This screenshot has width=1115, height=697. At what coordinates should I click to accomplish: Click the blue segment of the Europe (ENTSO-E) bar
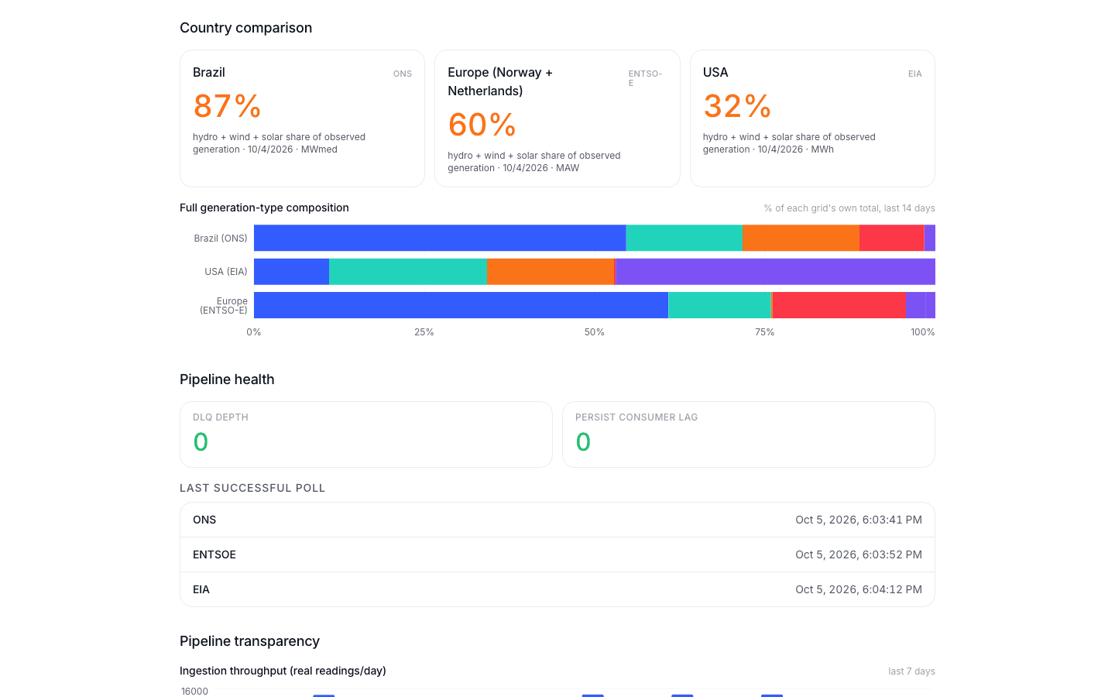(461, 305)
